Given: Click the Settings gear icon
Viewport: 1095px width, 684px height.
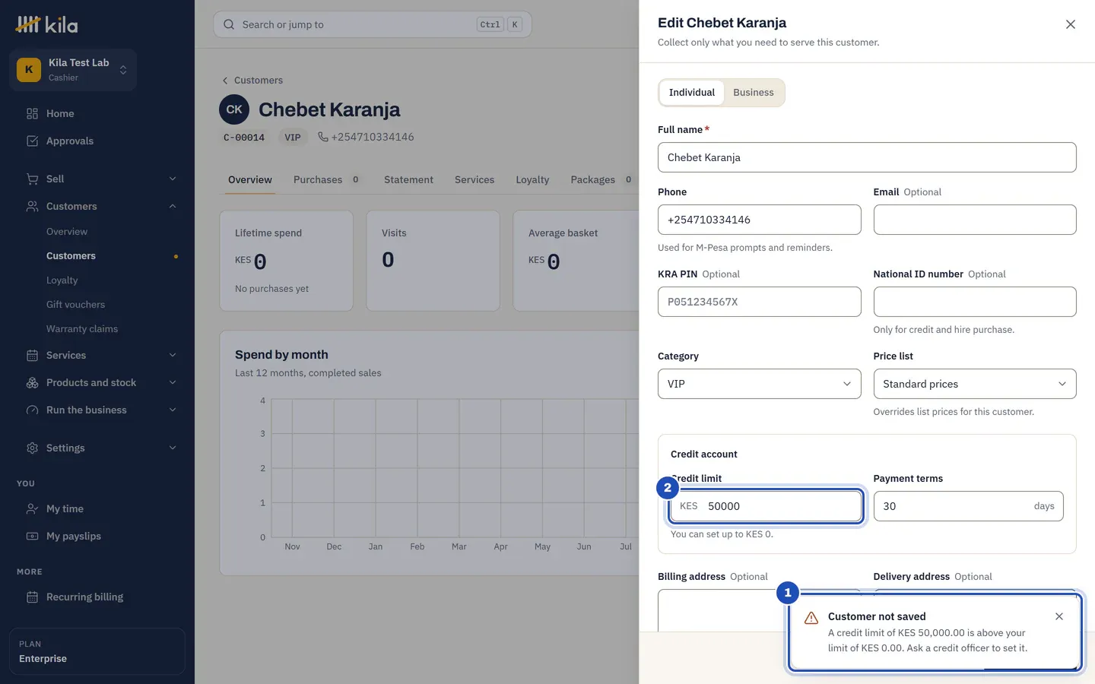Looking at the screenshot, I should [x=32, y=448].
